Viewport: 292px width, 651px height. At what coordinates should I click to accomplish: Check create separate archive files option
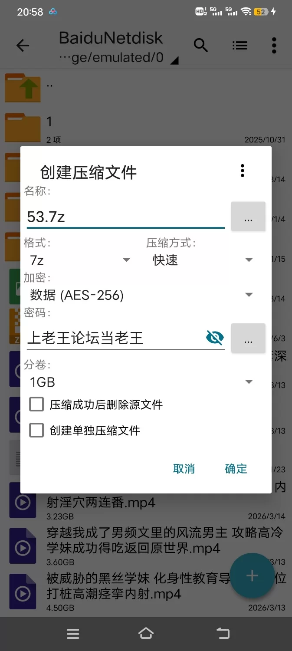tap(36, 431)
